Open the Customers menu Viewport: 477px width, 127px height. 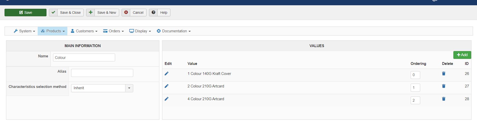84,31
